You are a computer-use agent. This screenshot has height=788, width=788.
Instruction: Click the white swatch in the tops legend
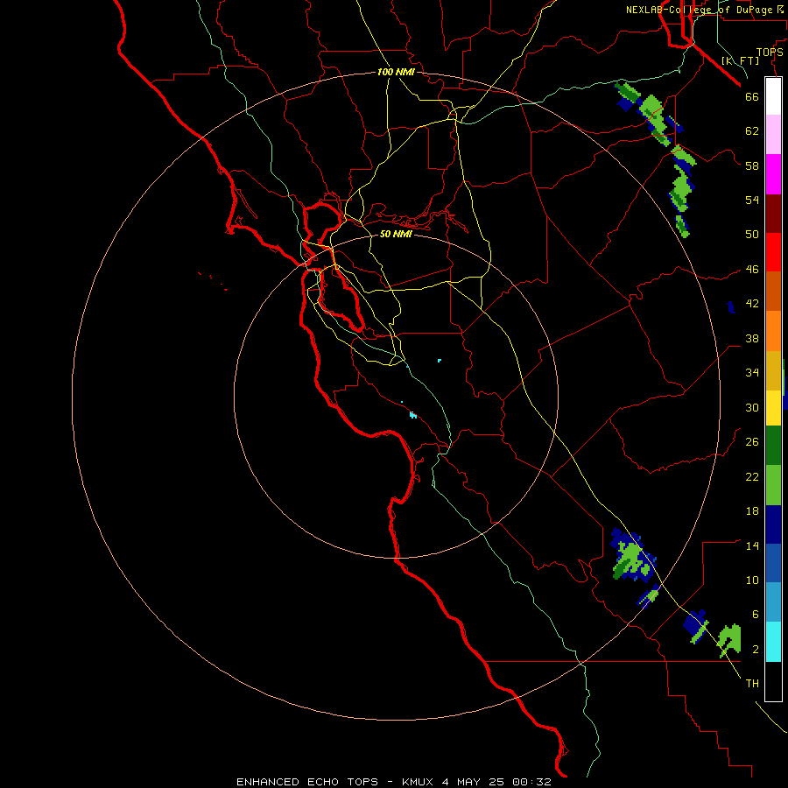coord(773,96)
